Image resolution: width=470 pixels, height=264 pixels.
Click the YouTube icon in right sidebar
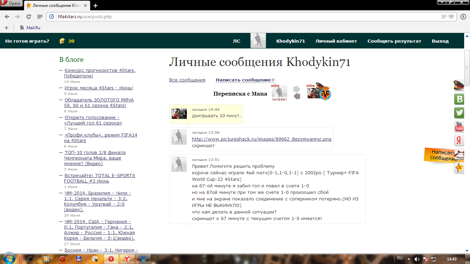[x=459, y=126]
